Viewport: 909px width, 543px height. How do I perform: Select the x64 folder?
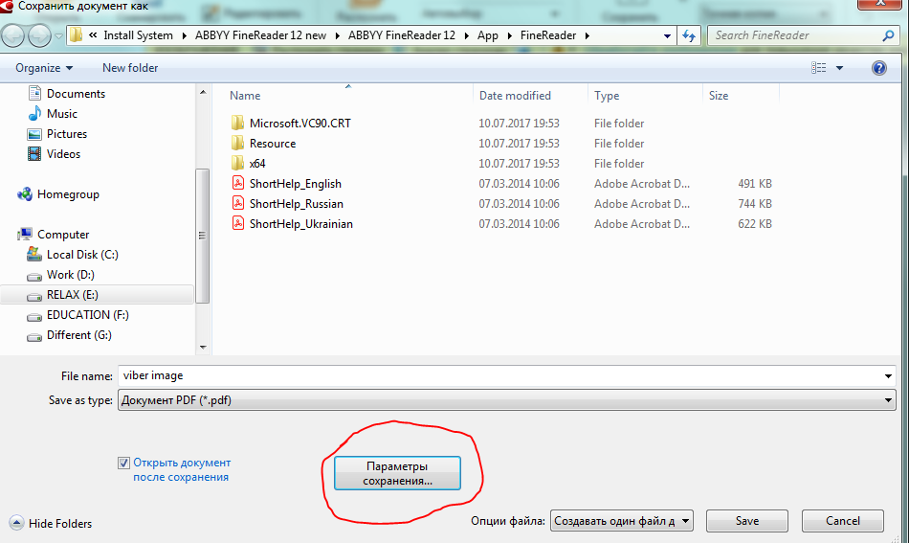(x=257, y=164)
